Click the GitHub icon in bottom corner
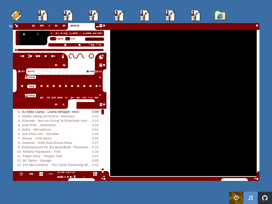This screenshot has width=272, height=204. coord(265,198)
